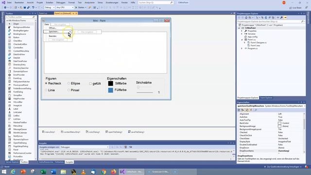Viewport: 311px width, 175px height.
Task: Click the refresh icon in Projektmappen-Explorer
Action: tap(266, 17)
